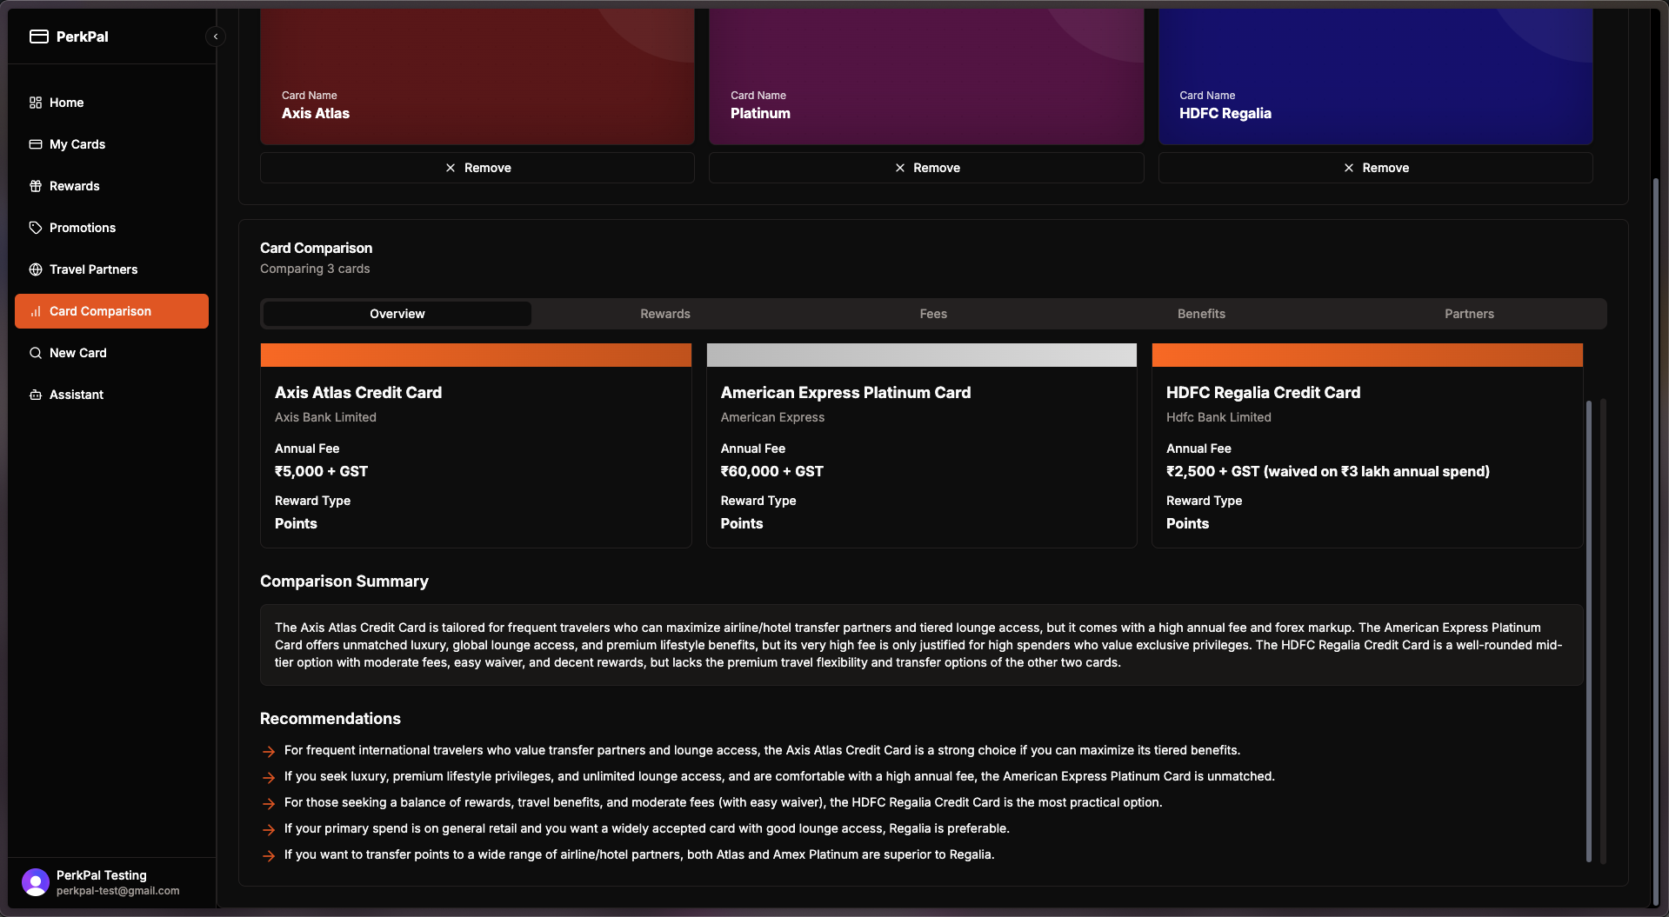Click the Home grid icon in the sidebar
Image resolution: width=1669 pixels, height=917 pixels.
point(36,103)
